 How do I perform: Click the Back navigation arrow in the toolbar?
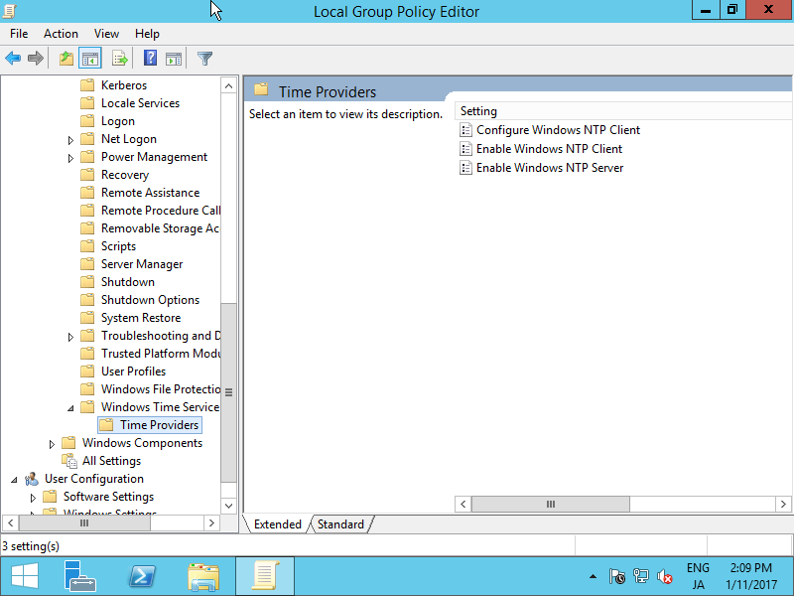pos(12,58)
